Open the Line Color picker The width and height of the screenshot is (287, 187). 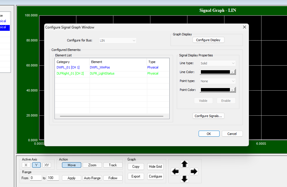click(218, 72)
